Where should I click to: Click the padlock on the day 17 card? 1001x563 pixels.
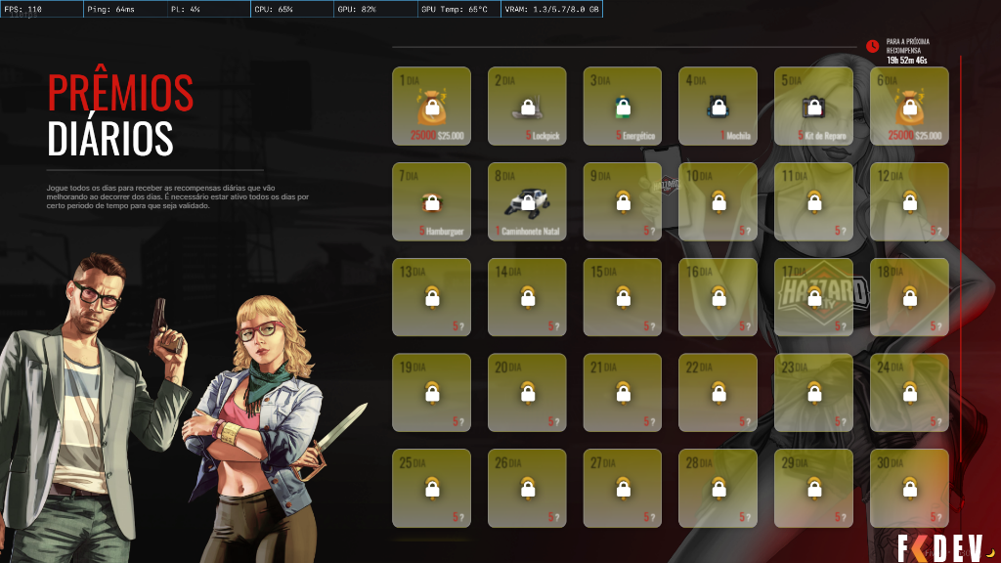coord(814,297)
